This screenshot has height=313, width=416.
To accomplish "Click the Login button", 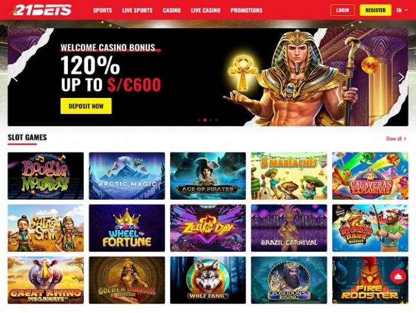I will tap(342, 11).
